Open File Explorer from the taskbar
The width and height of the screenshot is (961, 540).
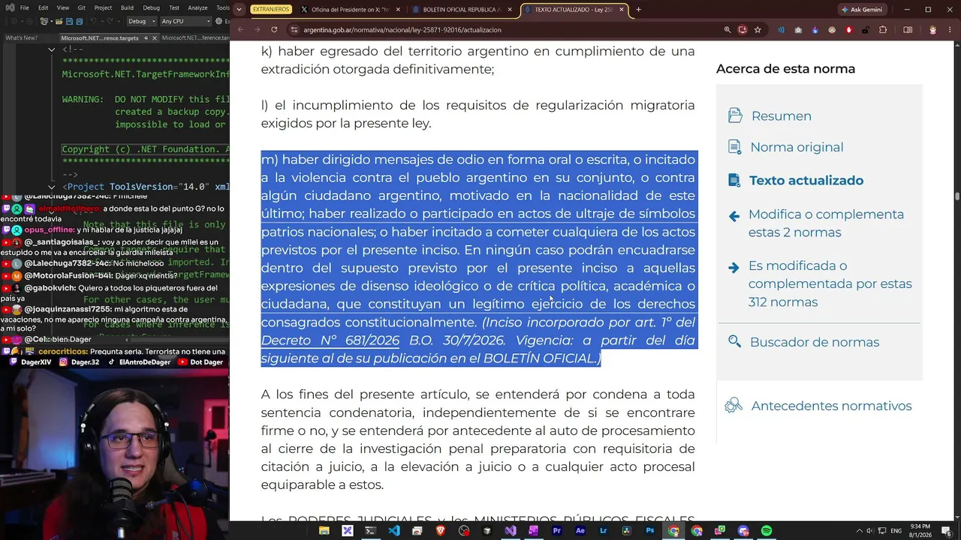324,531
